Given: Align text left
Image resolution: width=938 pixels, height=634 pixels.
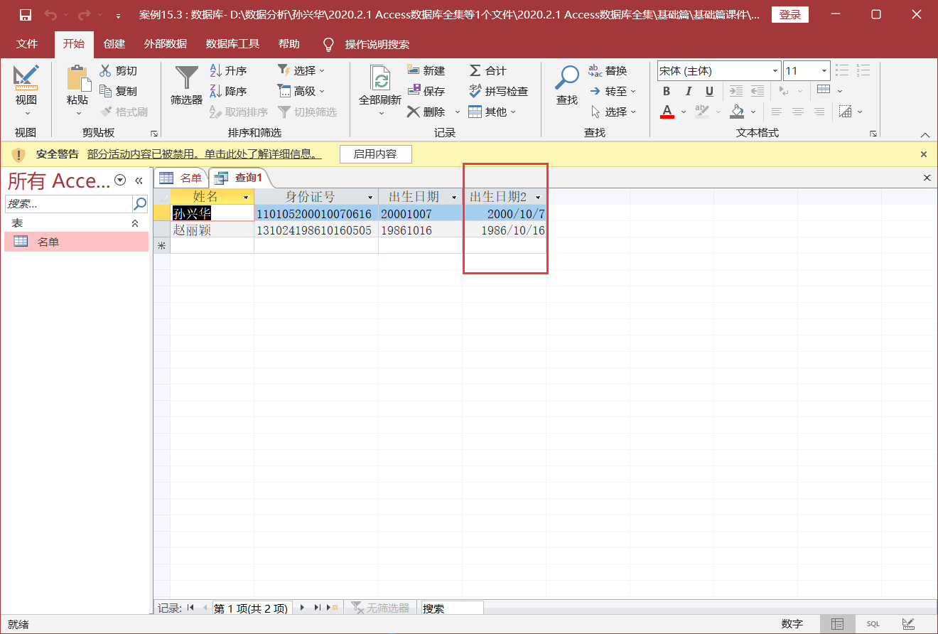Looking at the screenshot, I should coord(777,112).
